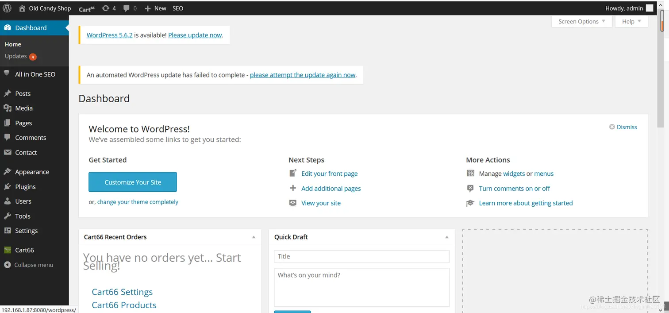Collapse the Cart66 Recent Orders panel
Image resolution: width=669 pixels, height=313 pixels.
(x=254, y=237)
